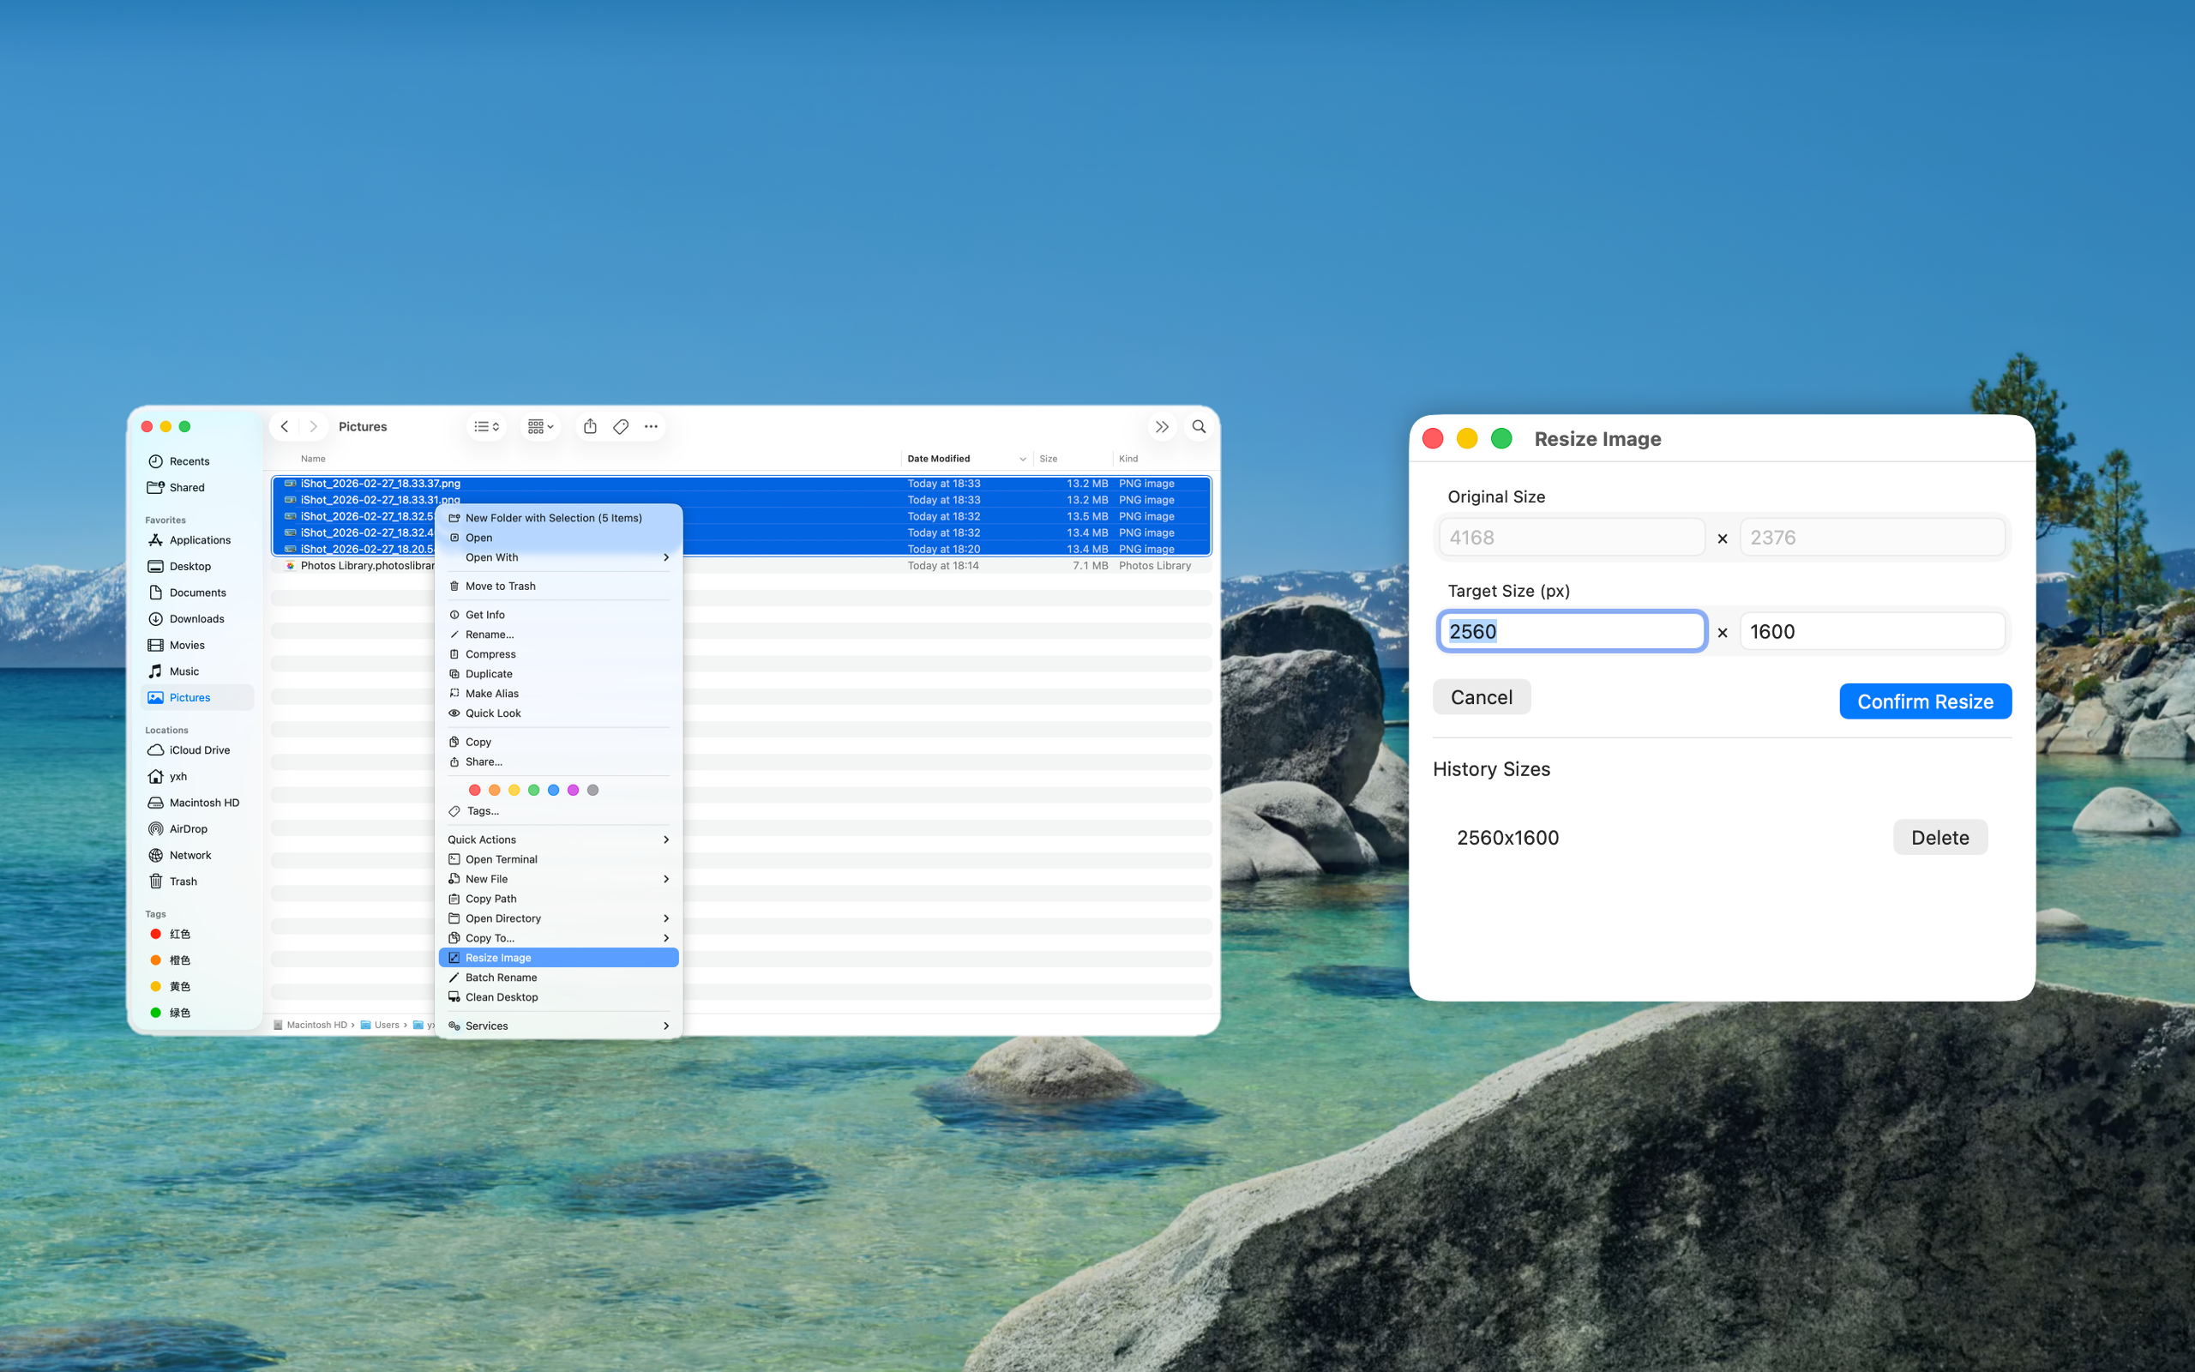
Task: Select Photos Library.photoslibrary row
Action: (742, 565)
